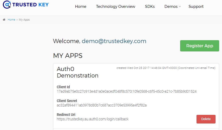Select the Client Secret value text
This screenshot has height=130, width=222.
(102, 105)
